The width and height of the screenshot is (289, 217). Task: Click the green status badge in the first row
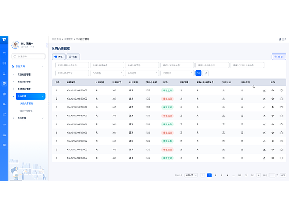point(167,90)
